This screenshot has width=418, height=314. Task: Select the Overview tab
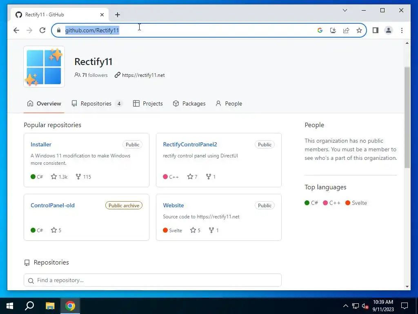tap(44, 103)
